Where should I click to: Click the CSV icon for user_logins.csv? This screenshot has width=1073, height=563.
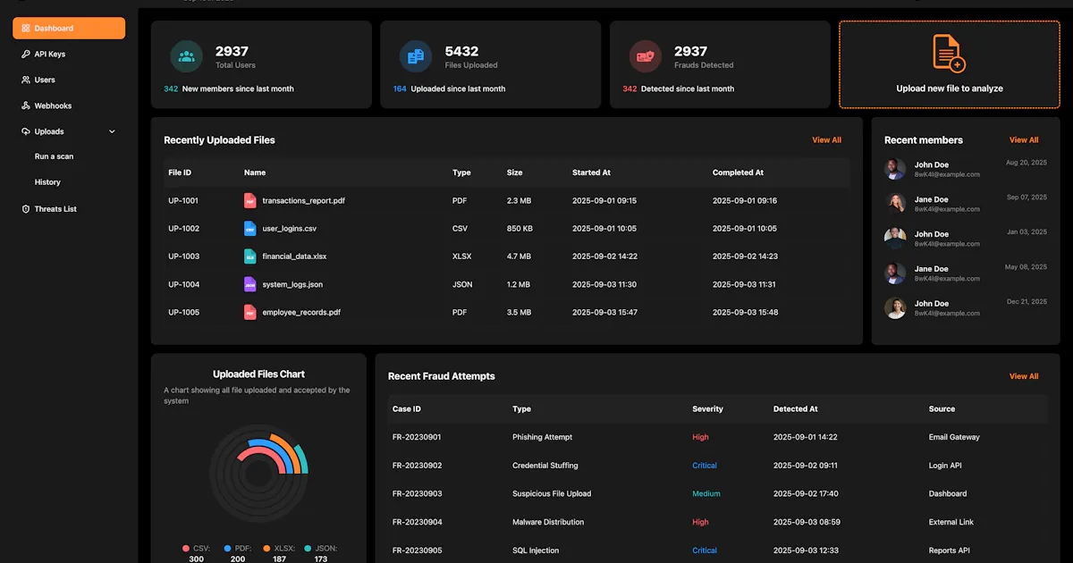[250, 229]
